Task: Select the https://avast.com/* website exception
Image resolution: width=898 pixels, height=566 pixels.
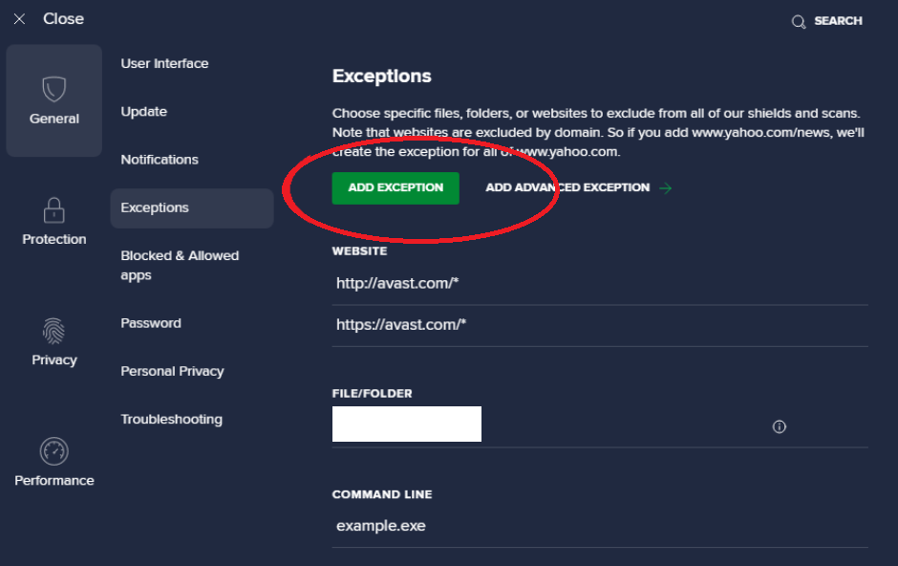Action: pyautogui.click(x=600, y=325)
